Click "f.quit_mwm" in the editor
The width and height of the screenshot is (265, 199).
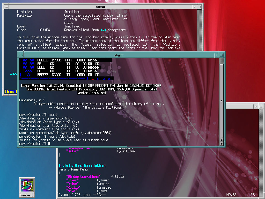click(126, 151)
